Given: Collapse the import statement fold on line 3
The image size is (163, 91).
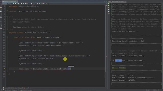Looking at the screenshot, I should click(7, 11).
